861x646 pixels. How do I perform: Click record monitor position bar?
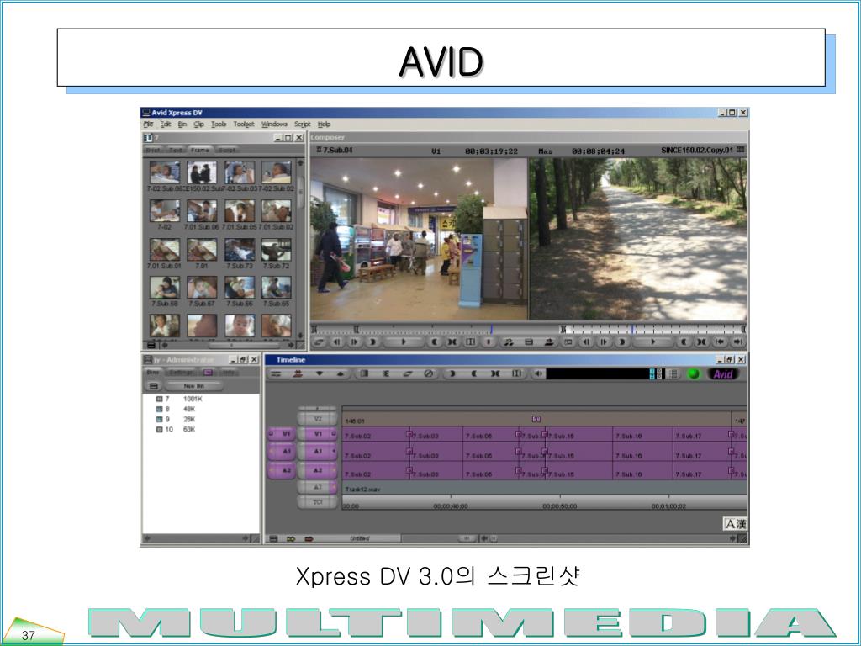click(652, 329)
